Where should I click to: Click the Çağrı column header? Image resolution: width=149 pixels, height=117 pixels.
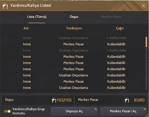(120, 28)
